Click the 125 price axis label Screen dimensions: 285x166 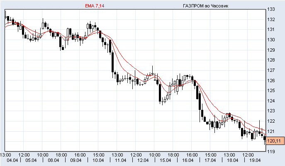point(271,90)
